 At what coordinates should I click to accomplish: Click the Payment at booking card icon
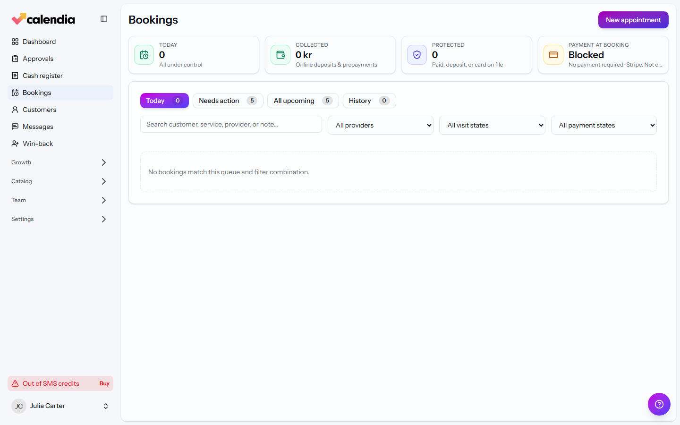pos(553,55)
